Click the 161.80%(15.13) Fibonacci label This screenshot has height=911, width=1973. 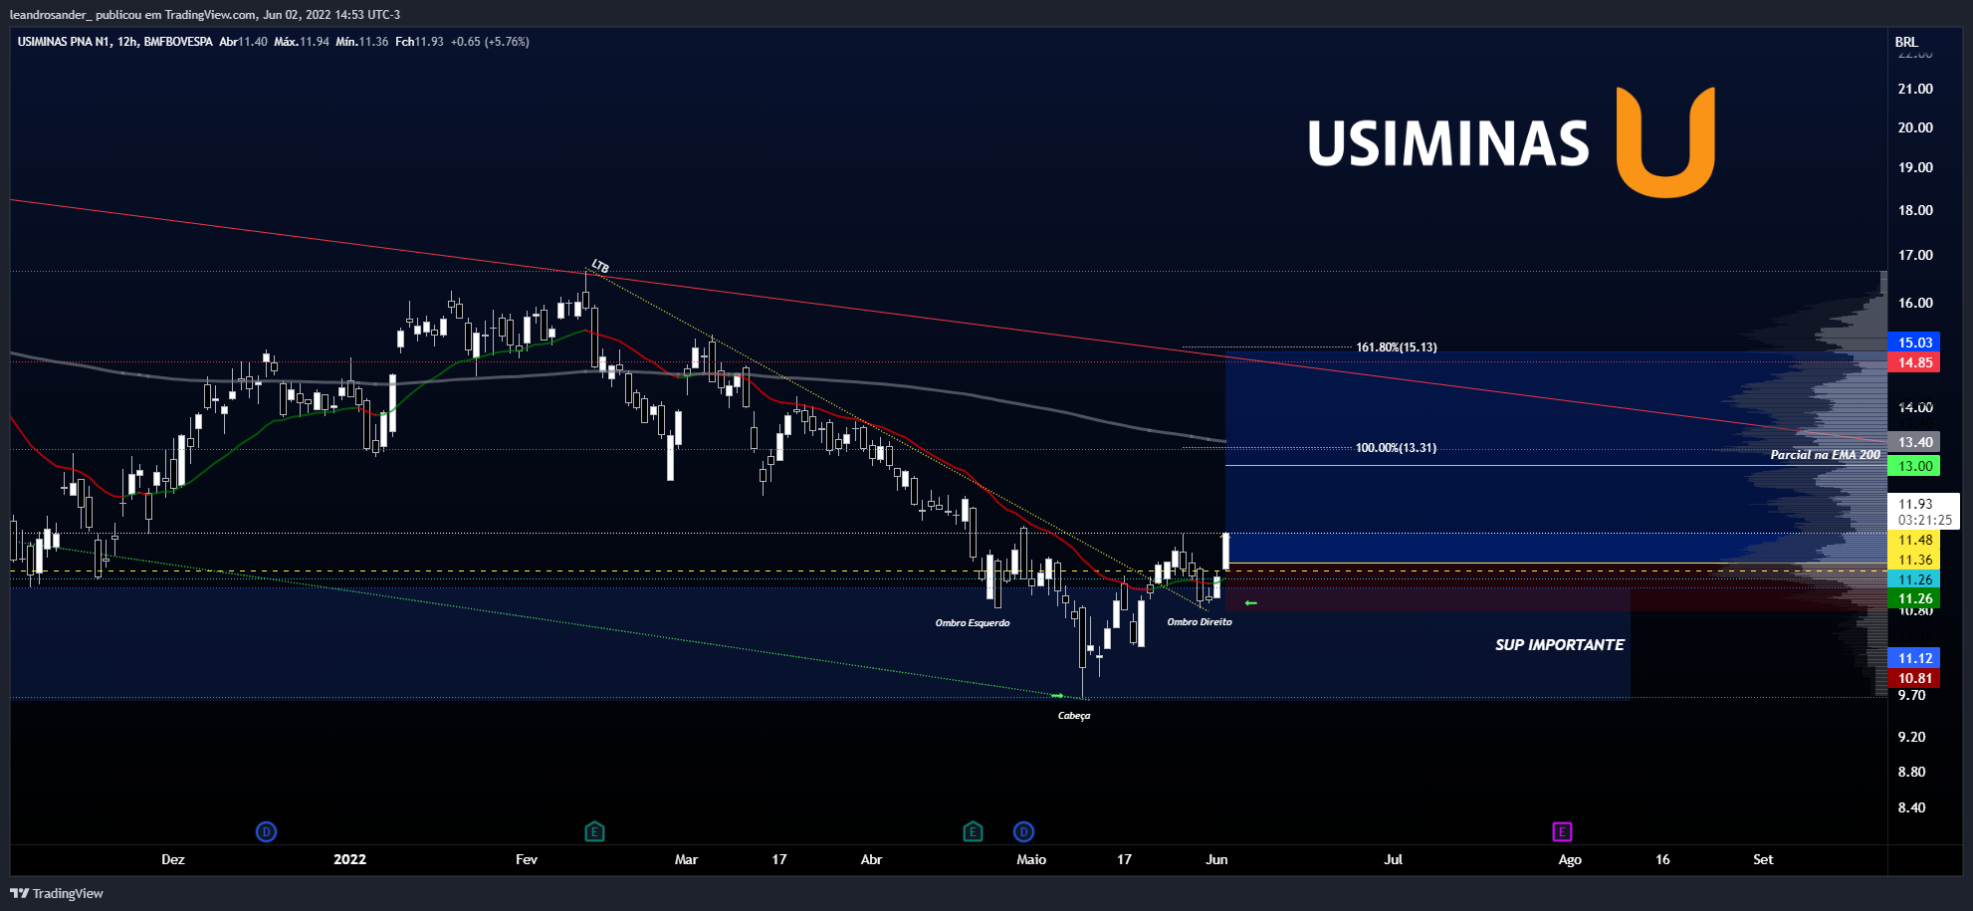(1397, 347)
